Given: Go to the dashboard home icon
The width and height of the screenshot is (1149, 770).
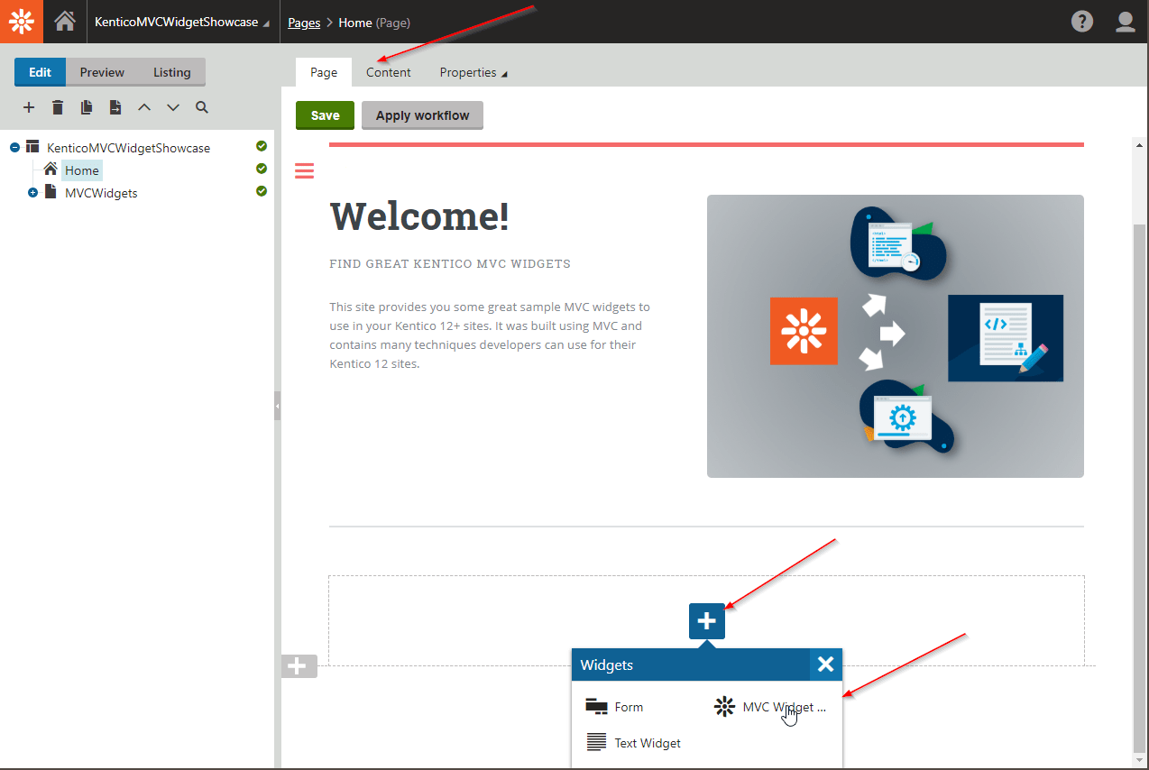Looking at the screenshot, I should click(x=65, y=22).
